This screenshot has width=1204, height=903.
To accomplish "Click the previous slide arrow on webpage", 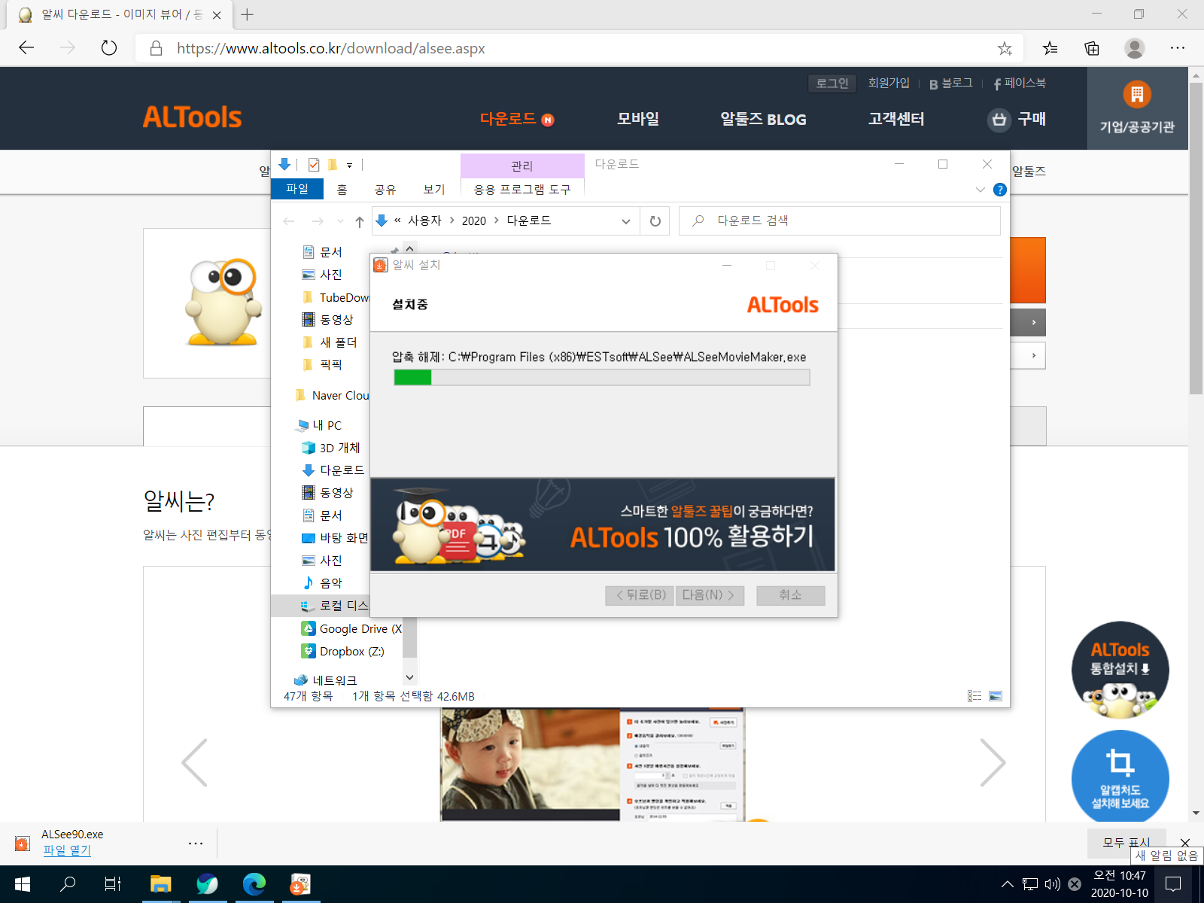I will click(194, 762).
